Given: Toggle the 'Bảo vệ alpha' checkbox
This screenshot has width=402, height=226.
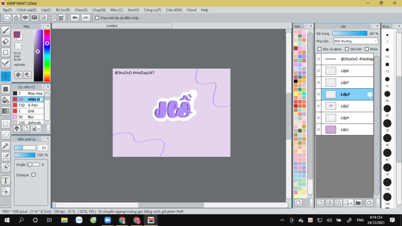Looking at the screenshot, I should coord(320,49).
